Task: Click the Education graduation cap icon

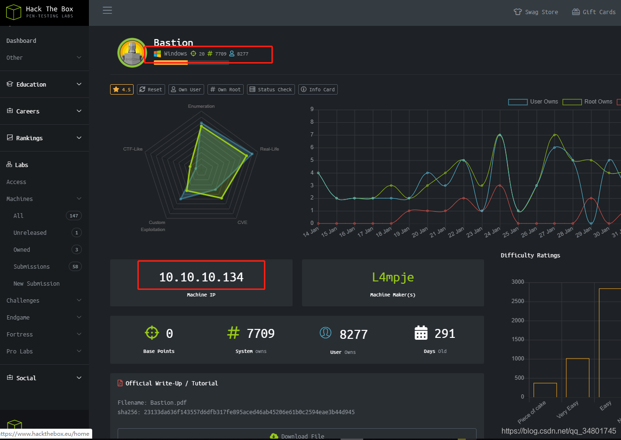Action: (10, 84)
